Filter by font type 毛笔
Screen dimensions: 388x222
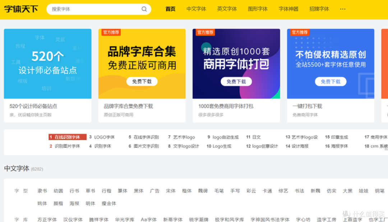point(219,191)
